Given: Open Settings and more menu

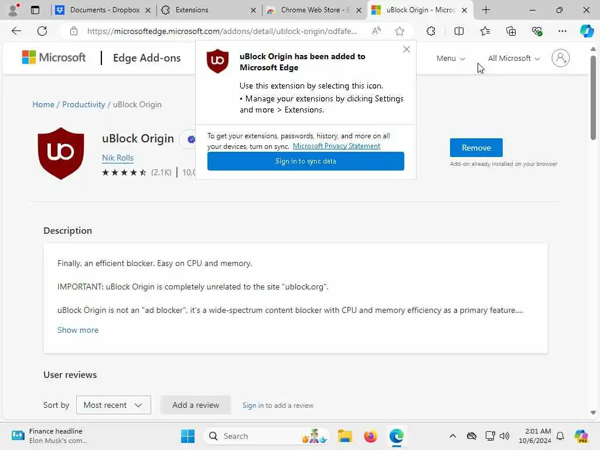Looking at the screenshot, I should (562, 31).
